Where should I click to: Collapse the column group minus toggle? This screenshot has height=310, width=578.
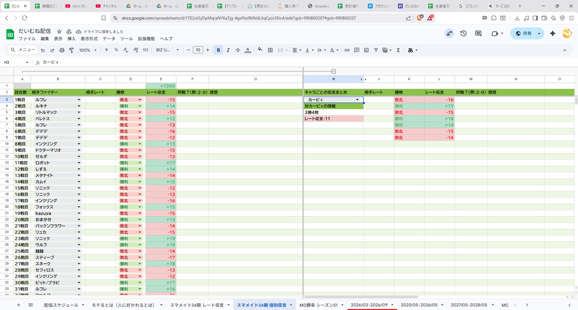point(334,71)
